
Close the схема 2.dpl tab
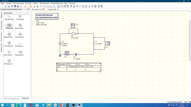click(58, 9)
